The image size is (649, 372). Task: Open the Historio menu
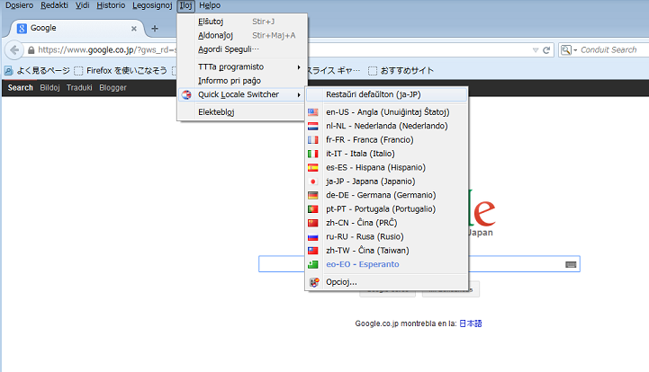click(111, 5)
